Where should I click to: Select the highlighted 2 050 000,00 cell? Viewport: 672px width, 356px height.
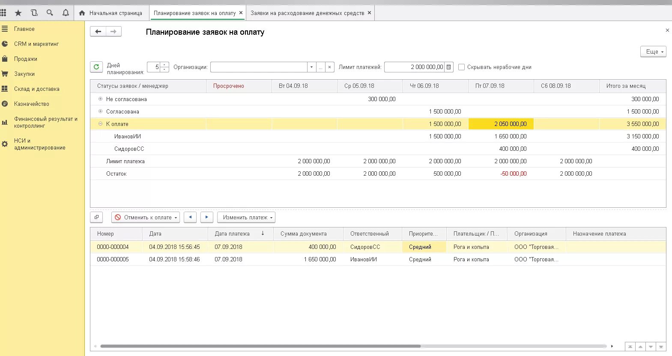pos(501,124)
